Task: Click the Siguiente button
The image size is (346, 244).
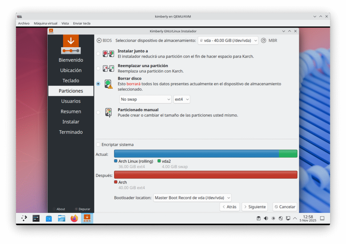Action: [254, 207]
